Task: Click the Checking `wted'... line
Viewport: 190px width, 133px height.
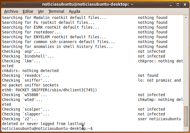Action: pos(22,100)
